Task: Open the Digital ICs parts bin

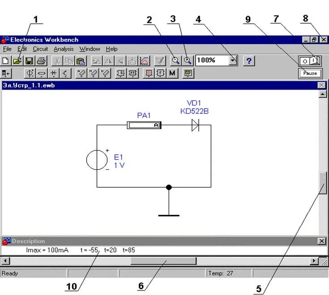Action: [105, 73]
